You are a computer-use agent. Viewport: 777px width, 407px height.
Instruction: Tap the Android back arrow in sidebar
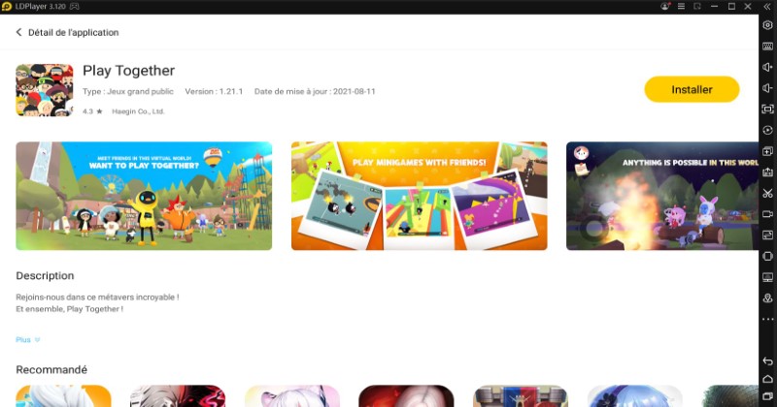coord(767,361)
